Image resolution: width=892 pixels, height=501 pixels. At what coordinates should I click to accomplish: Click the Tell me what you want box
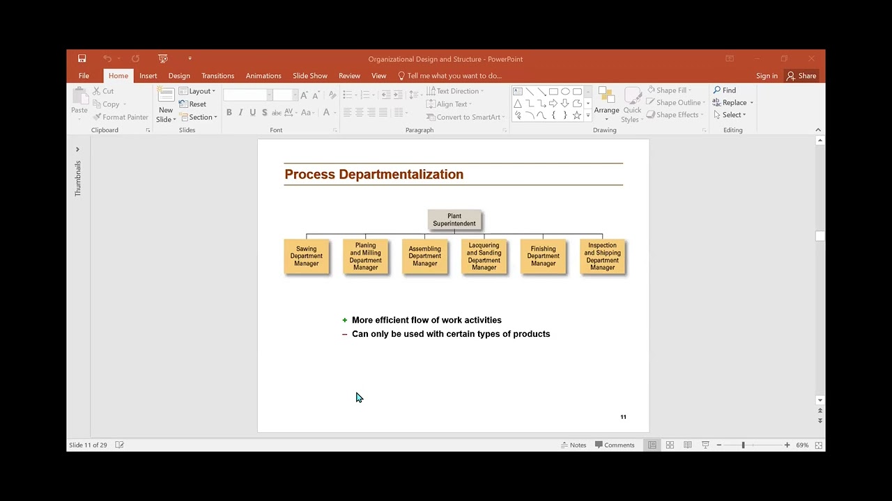(449, 76)
